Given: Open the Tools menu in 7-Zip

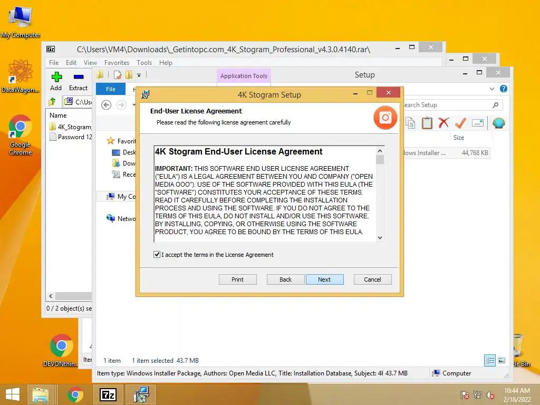Looking at the screenshot, I should pyautogui.click(x=144, y=63).
